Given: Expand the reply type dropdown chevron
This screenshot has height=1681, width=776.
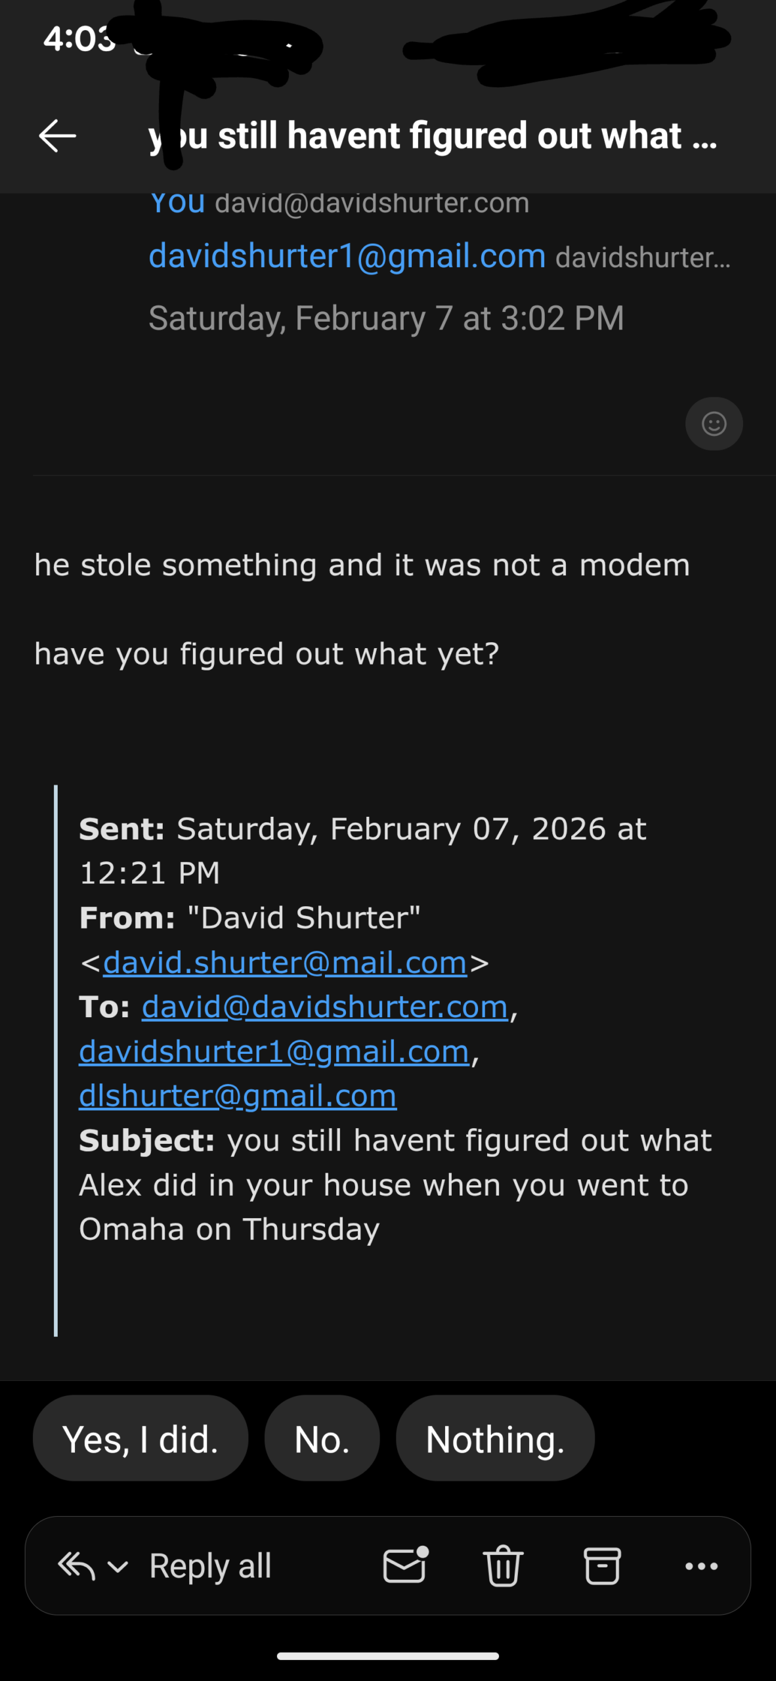Looking at the screenshot, I should point(118,1567).
